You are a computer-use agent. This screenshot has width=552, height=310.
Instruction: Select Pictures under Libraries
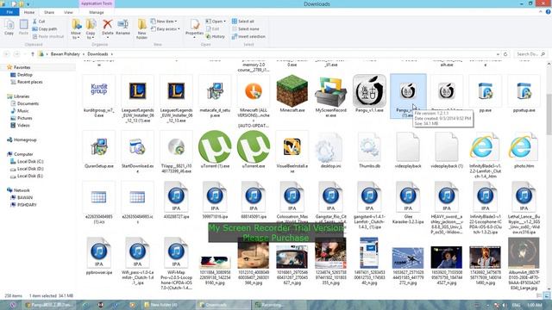tap(25, 118)
